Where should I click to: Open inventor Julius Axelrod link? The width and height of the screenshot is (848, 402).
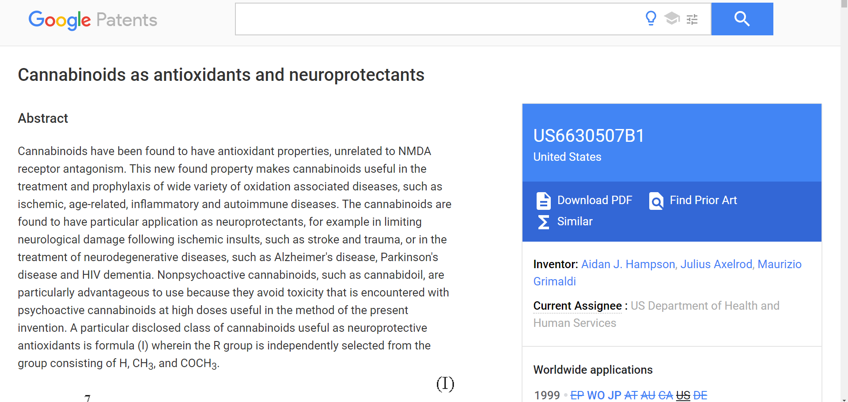click(x=716, y=264)
